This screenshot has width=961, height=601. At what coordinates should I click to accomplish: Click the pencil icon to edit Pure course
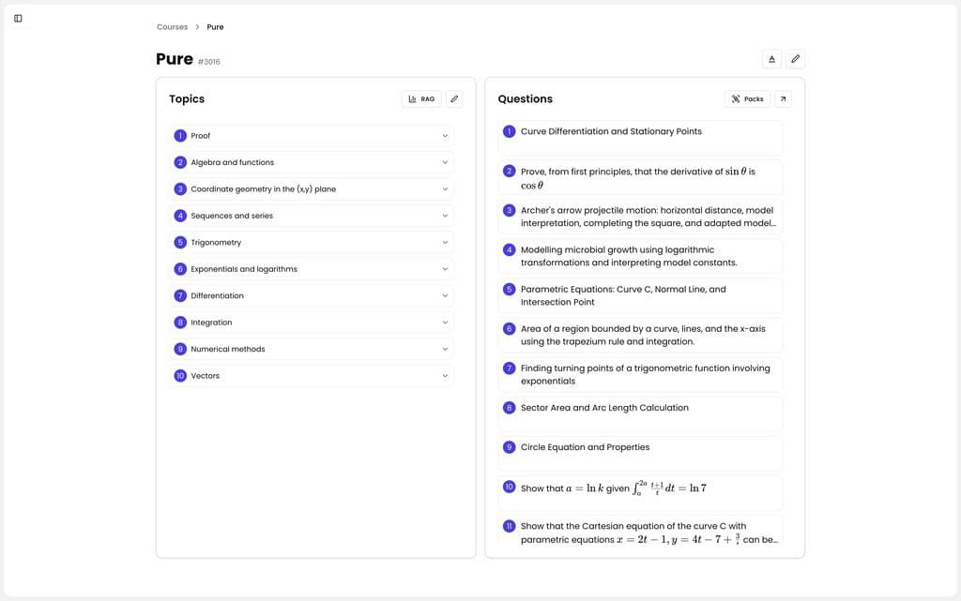(x=795, y=59)
